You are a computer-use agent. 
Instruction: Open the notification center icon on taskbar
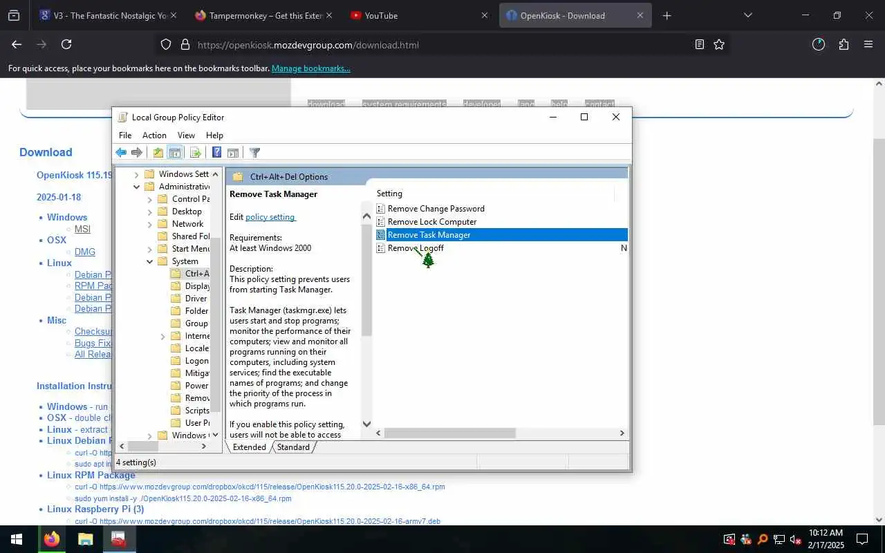point(862,539)
